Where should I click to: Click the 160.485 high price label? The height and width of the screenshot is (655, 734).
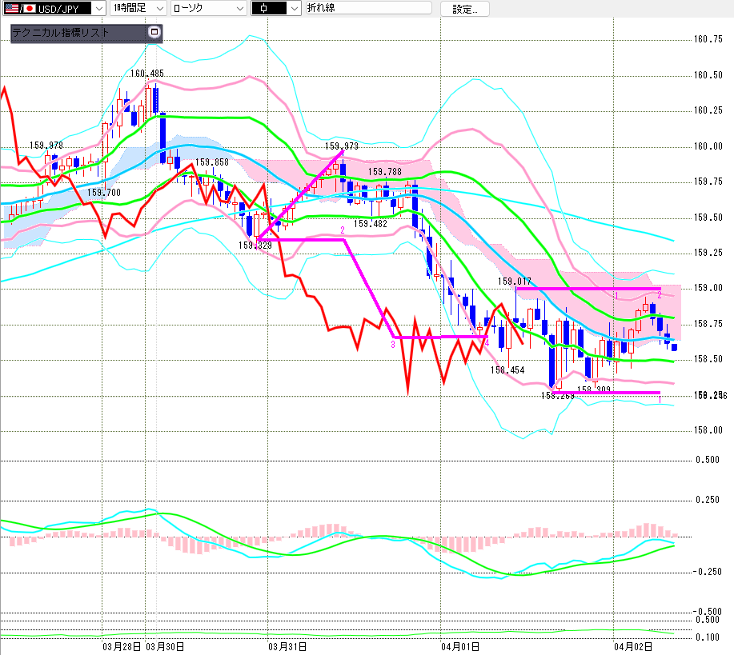147,74
